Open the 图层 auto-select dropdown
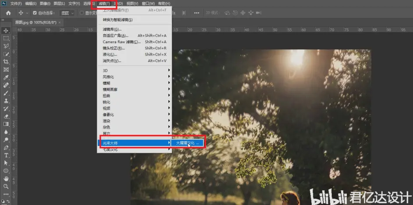 67,13
